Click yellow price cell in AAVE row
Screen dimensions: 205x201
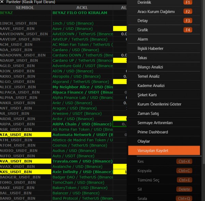click(120, 29)
